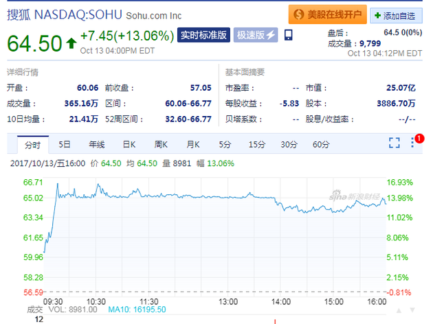The height and width of the screenshot is (324, 433).
Task: Click the 16.93% percentage axis label
Action: (399, 183)
